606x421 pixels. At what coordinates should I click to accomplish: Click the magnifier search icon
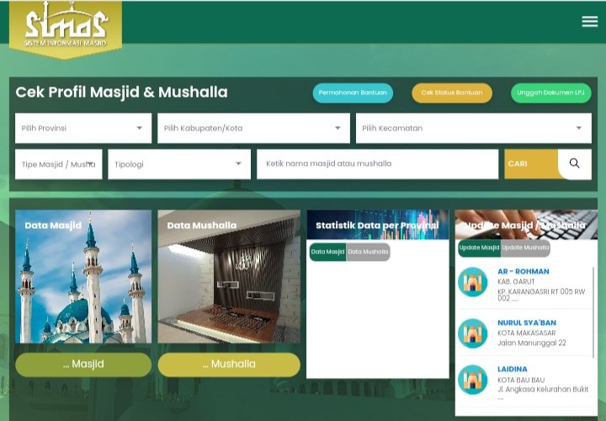click(574, 164)
